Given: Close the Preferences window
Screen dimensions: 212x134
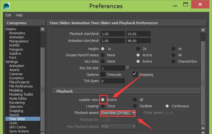Looking at the screenshot, I should pos(200,4).
